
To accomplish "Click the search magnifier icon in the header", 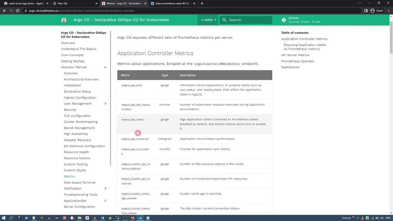I will (224, 20).
